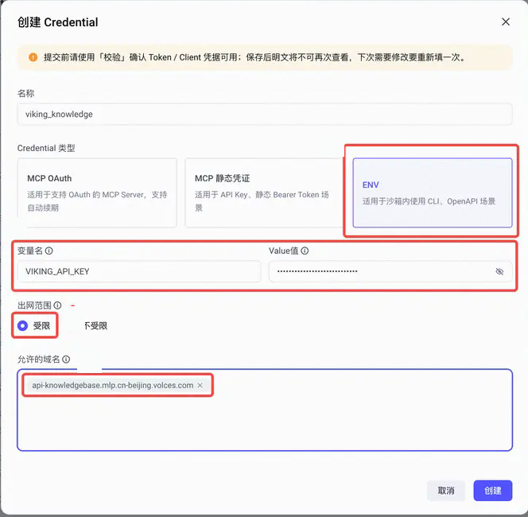Close the 创建 Credential dialog
528x517 pixels.
coord(506,22)
